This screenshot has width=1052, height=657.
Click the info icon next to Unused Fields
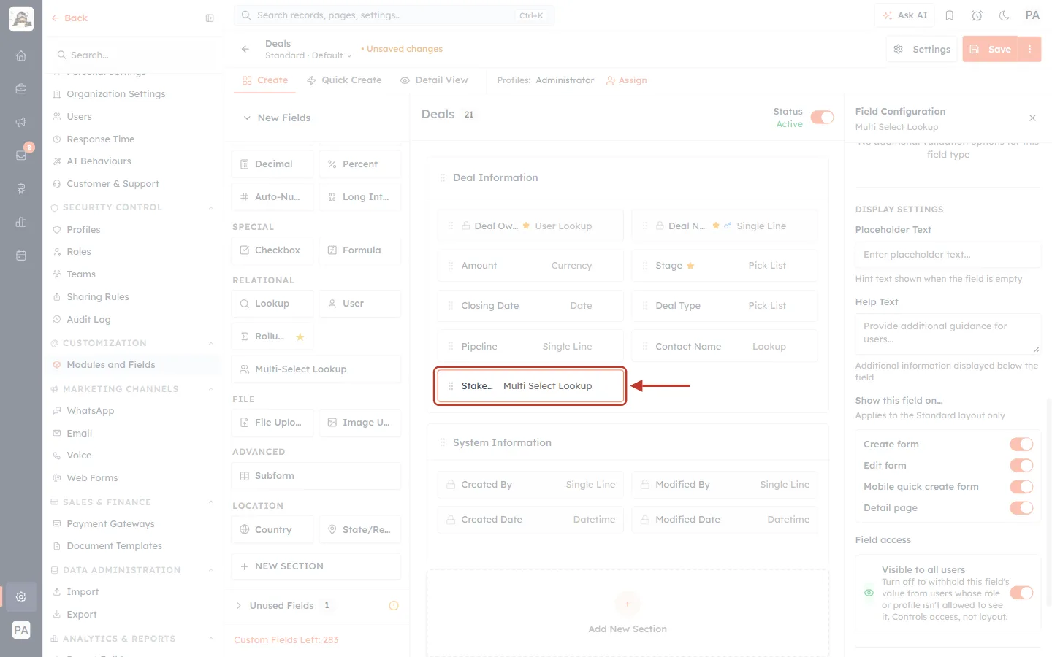point(394,605)
